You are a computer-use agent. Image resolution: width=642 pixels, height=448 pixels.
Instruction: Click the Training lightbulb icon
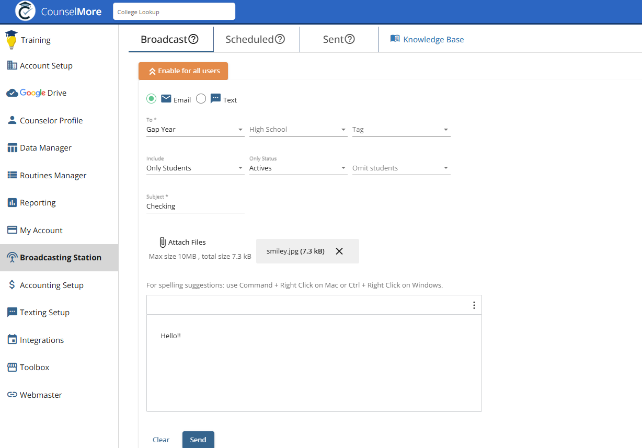(x=12, y=40)
